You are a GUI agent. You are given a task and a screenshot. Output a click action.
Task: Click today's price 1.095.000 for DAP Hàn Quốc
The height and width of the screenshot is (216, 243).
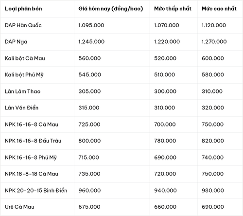pos(91,25)
